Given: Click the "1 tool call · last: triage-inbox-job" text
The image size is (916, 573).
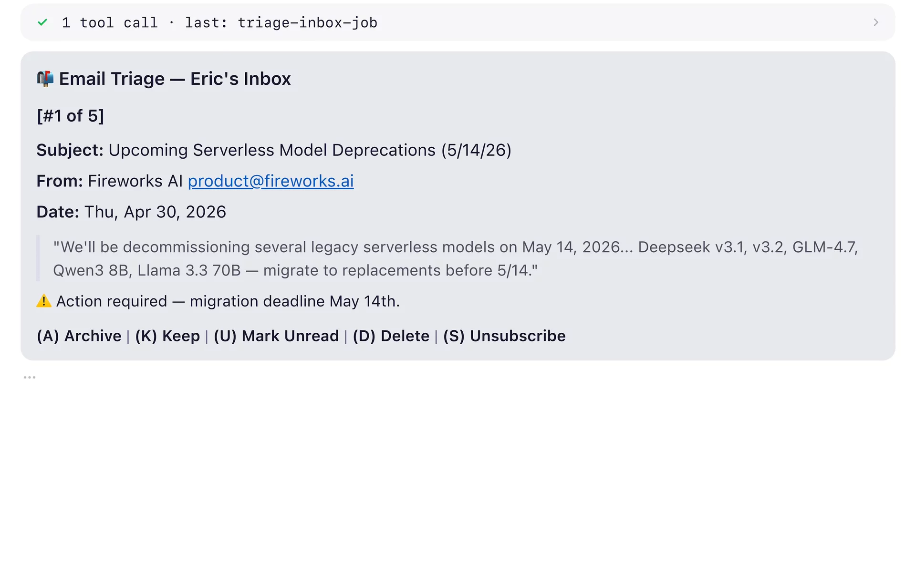Looking at the screenshot, I should coord(219,22).
